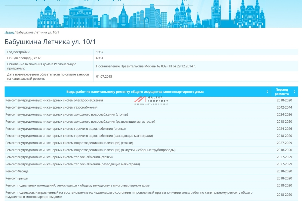Sort by the Виды работ column arrows
The height and width of the screenshot is (201, 302).
click(267, 92)
